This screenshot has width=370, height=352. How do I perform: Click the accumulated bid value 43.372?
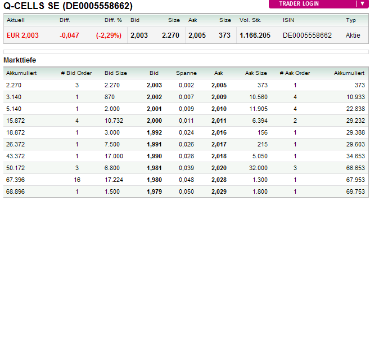click(15, 156)
